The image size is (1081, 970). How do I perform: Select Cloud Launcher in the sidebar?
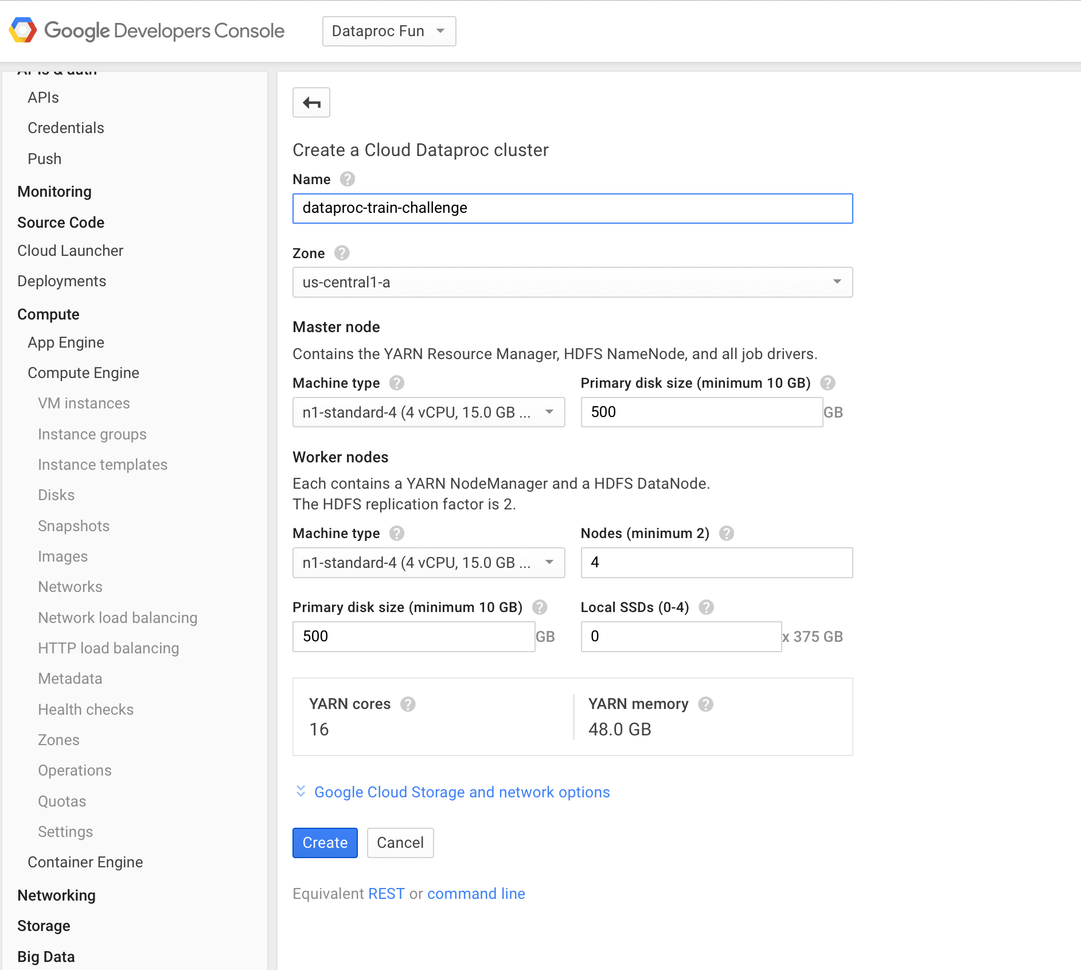tap(70, 251)
